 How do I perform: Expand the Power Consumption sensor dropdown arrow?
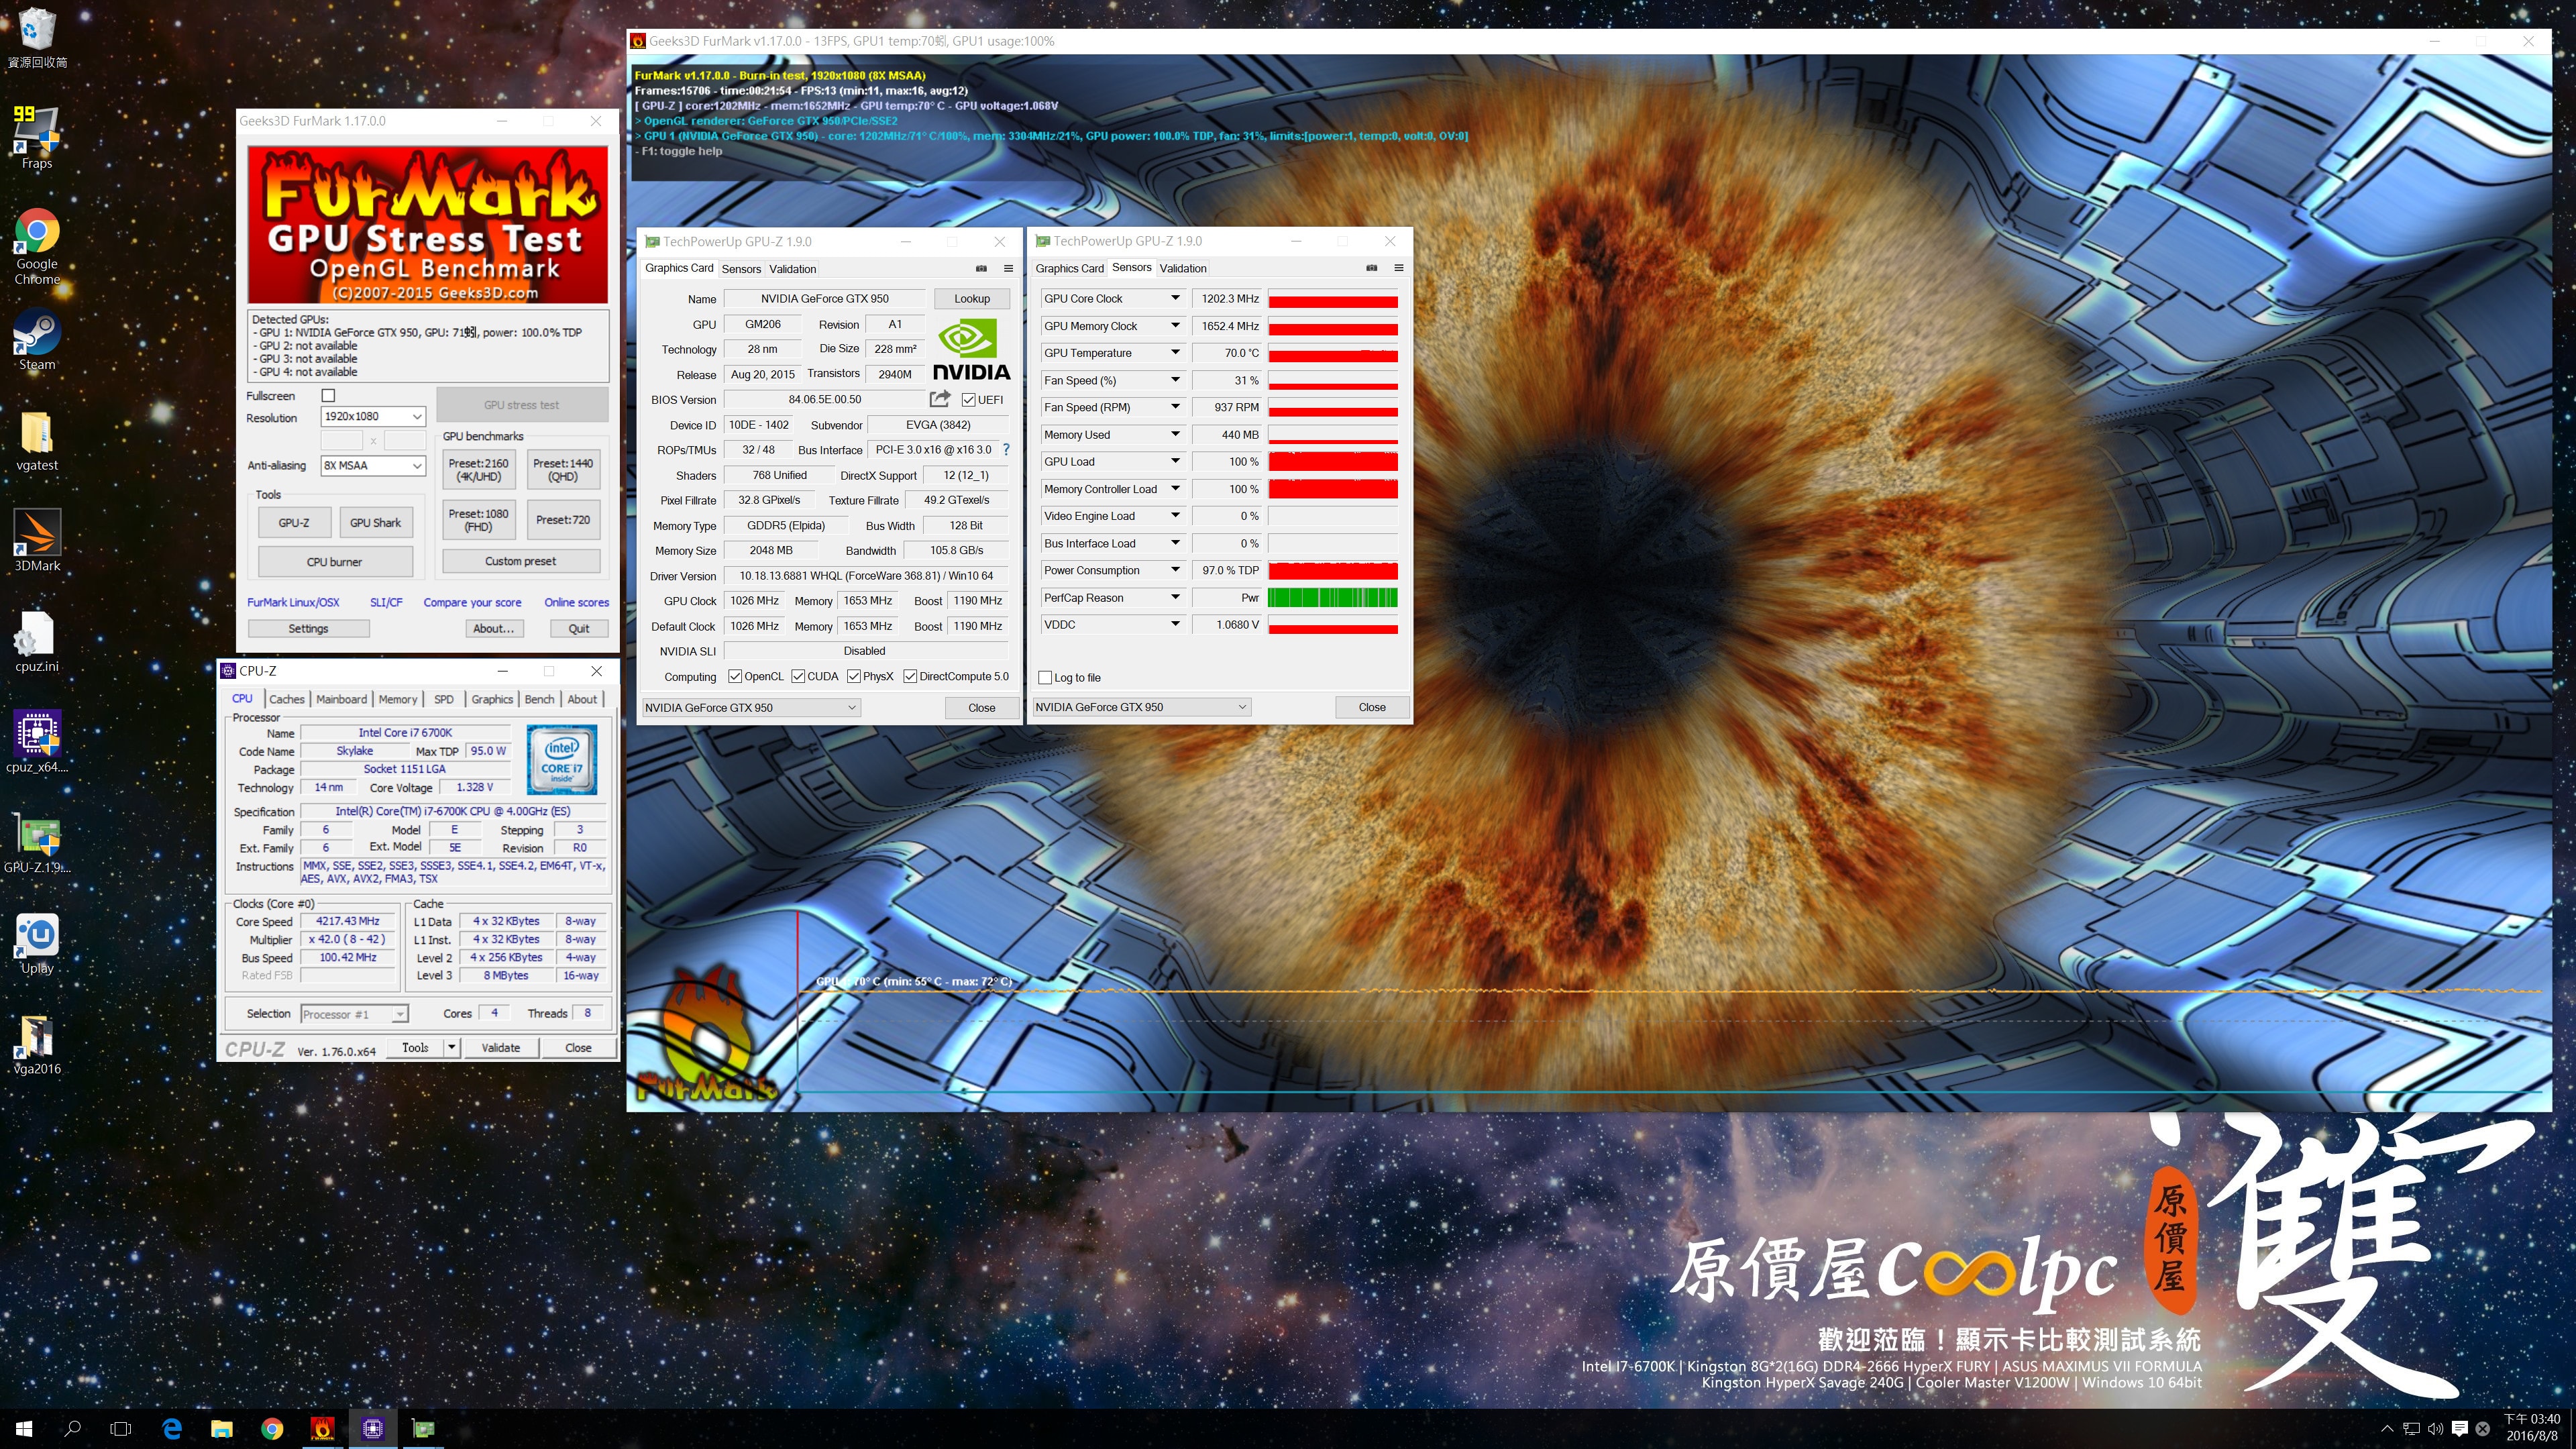tap(1175, 570)
